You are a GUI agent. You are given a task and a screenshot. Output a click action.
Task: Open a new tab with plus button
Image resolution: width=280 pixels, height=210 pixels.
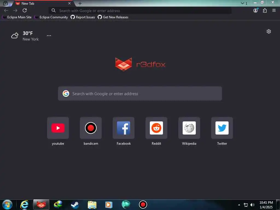pyautogui.click(x=80, y=3)
